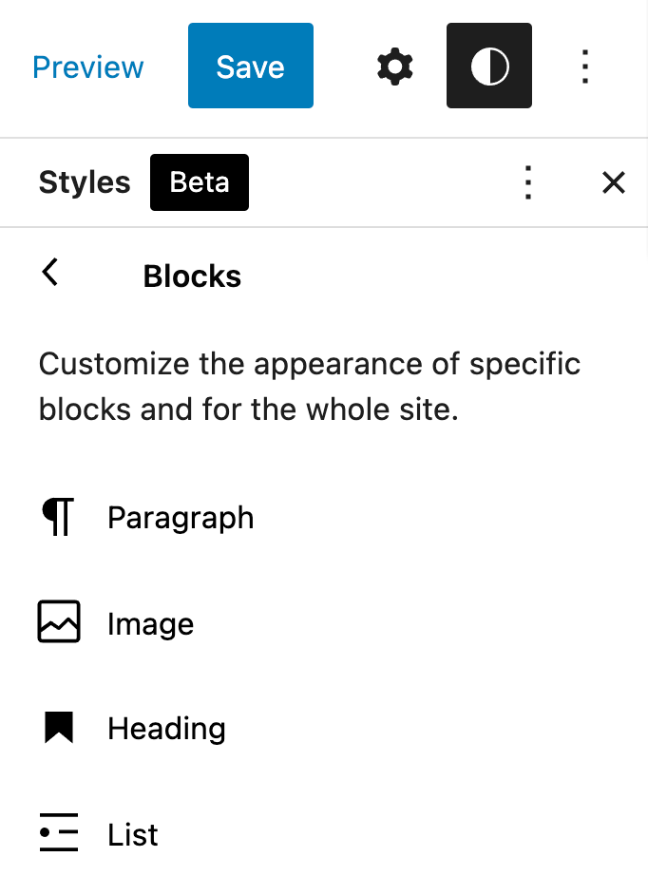Viewport: 648px width, 895px height.
Task: Click the List block icon
Action: (x=58, y=833)
